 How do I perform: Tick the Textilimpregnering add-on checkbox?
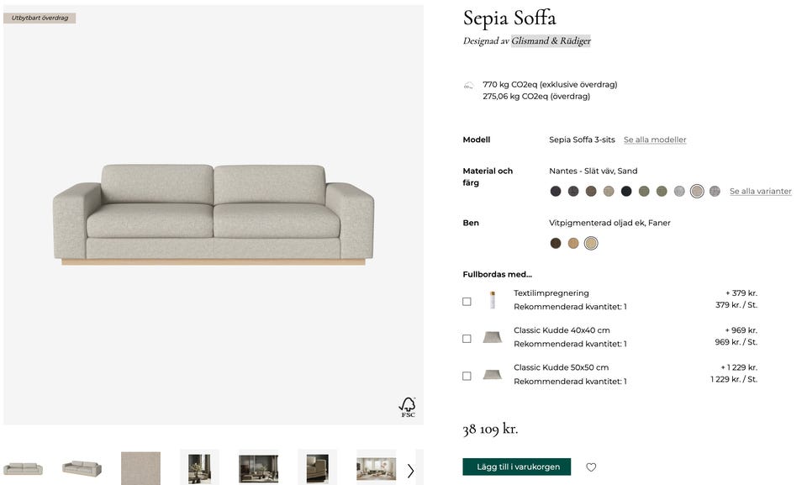point(467,301)
